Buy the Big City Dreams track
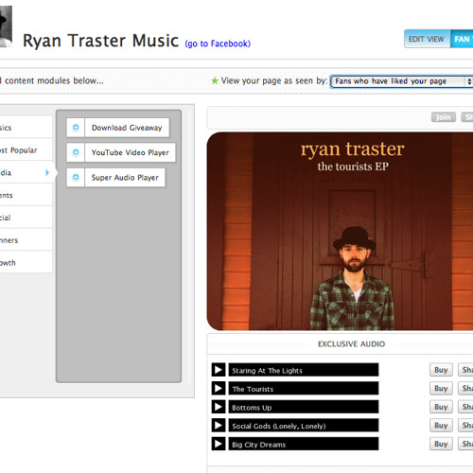 (x=441, y=444)
